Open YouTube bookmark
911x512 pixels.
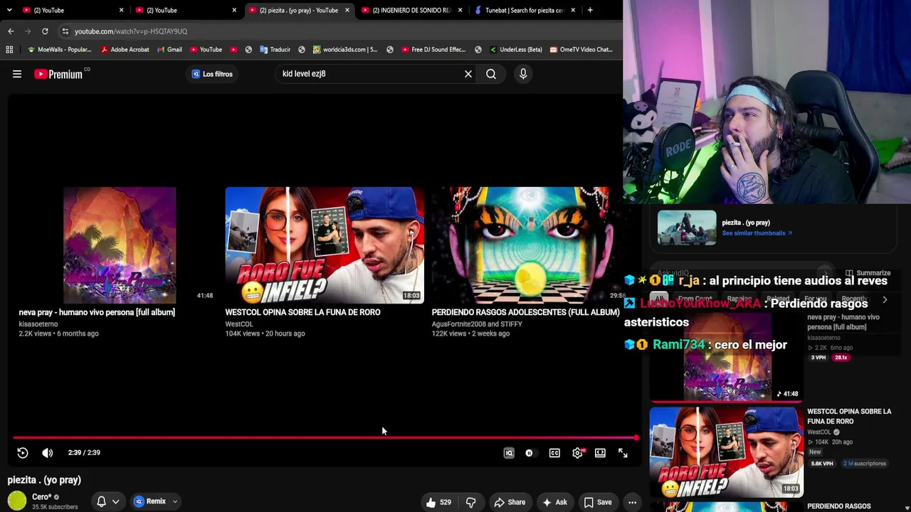(206, 50)
